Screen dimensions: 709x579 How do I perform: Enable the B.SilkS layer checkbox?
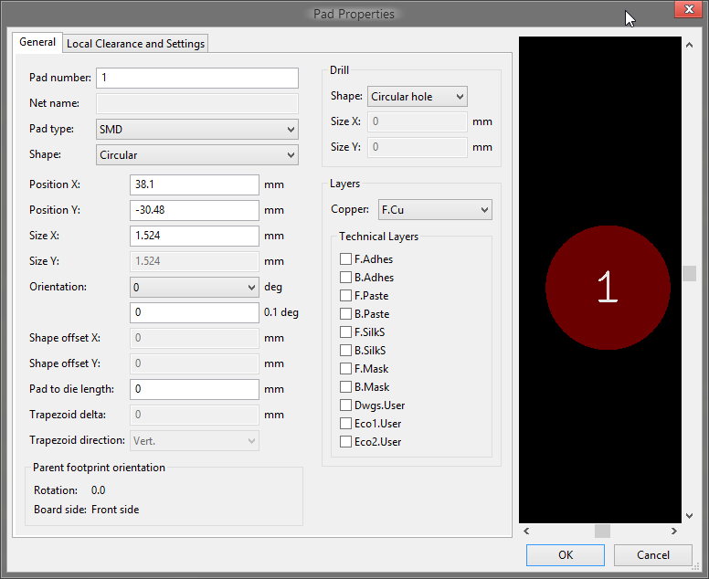pos(345,351)
